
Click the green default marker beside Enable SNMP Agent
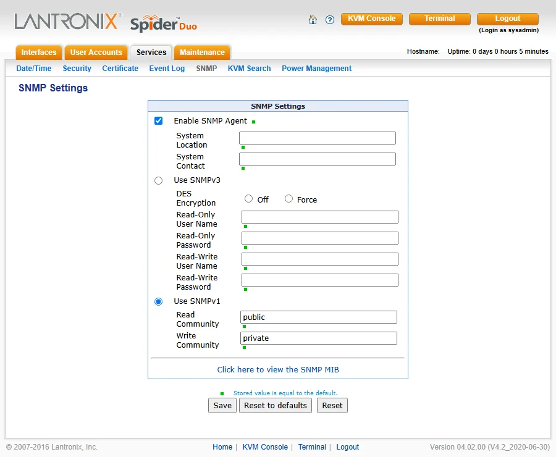click(x=253, y=122)
